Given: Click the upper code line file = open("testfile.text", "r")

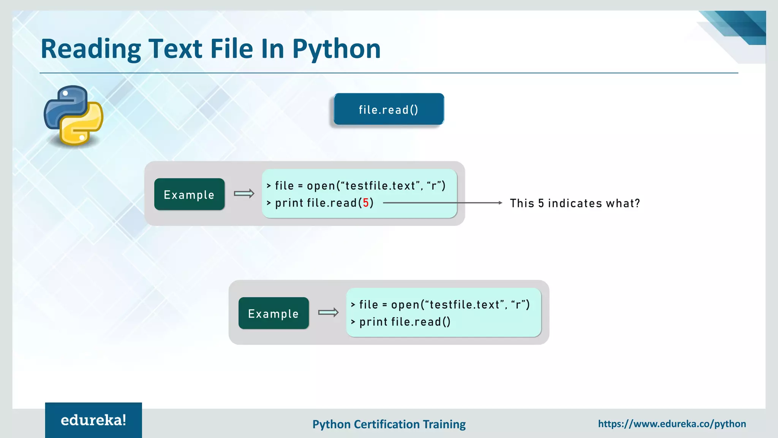Looking at the screenshot, I should coord(356,186).
